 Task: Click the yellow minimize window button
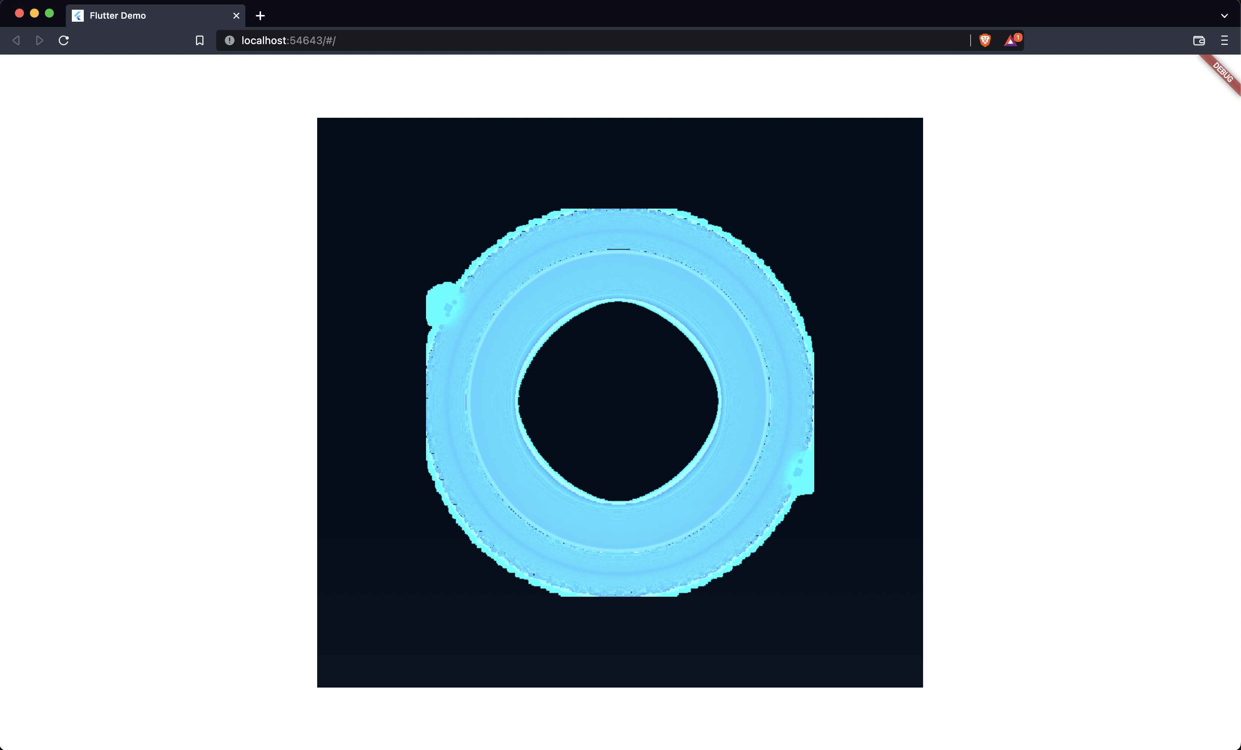click(34, 13)
